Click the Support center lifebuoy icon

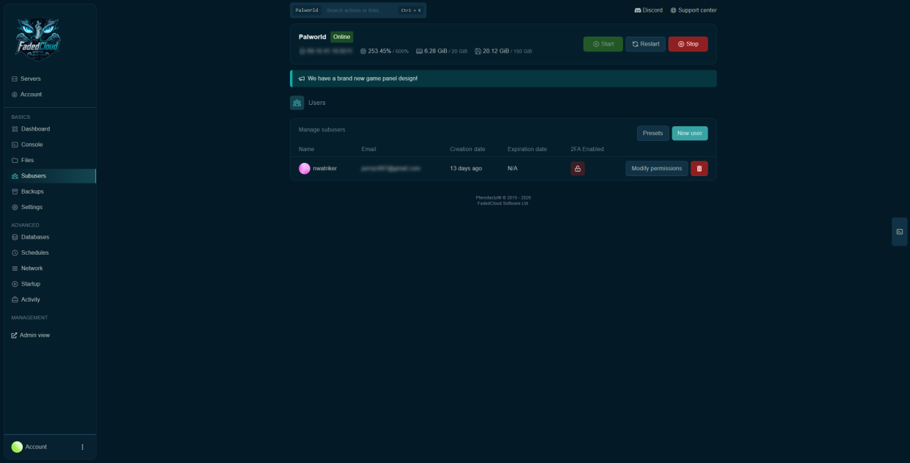click(673, 10)
